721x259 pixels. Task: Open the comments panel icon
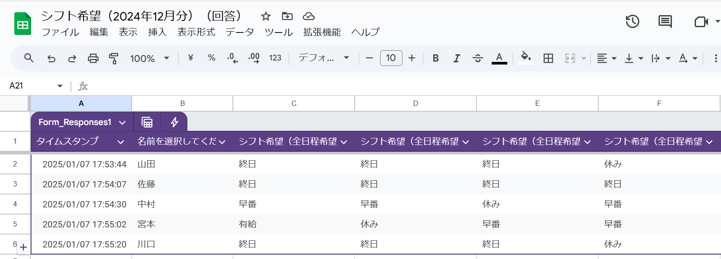(665, 21)
